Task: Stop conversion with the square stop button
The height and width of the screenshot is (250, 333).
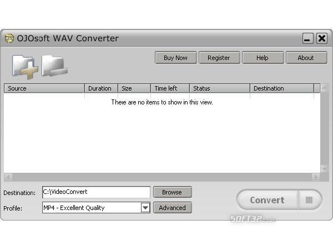Action: click(x=309, y=200)
